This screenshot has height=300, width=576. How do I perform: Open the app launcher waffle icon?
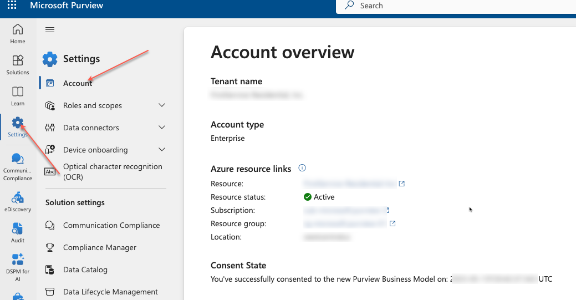12,5
